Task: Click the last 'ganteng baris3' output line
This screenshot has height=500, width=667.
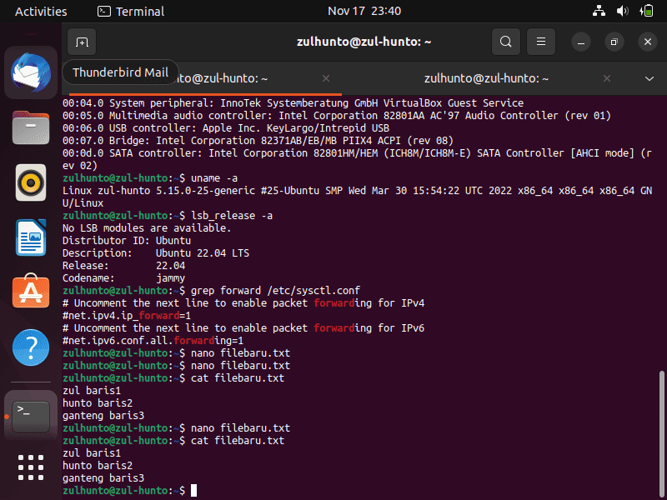Action: pyautogui.click(x=103, y=478)
